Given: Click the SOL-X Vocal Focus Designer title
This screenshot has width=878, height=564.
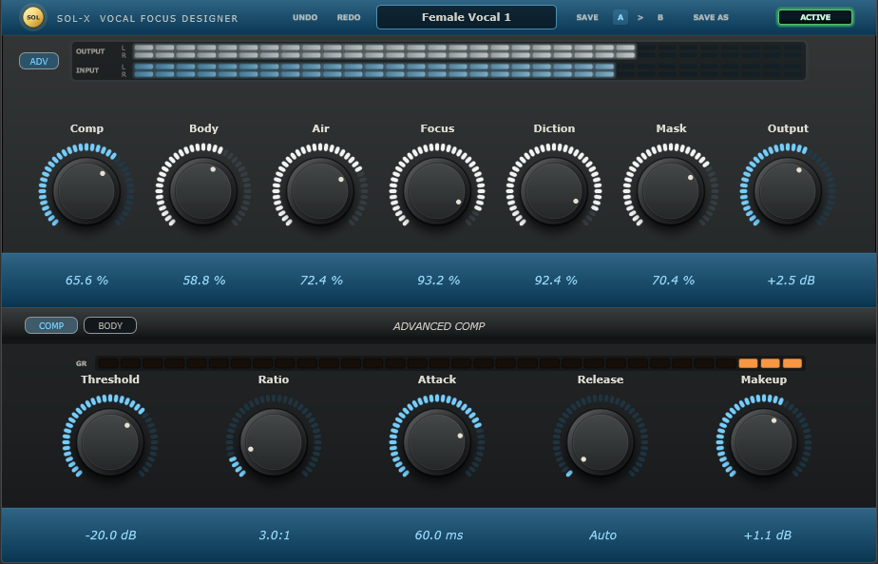Looking at the screenshot, I should (x=147, y=18).
